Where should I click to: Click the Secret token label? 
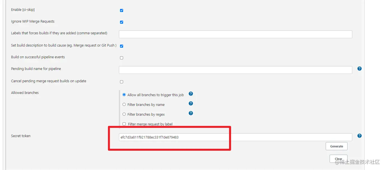click(x=21, y=136)
